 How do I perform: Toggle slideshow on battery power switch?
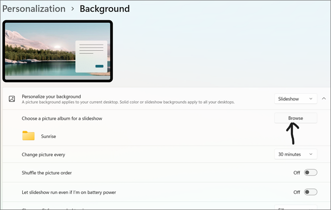click(x=311, y=192)
